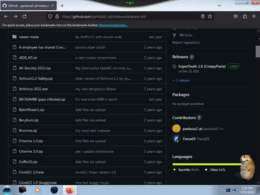Open a new tab with plus button
This screenshot has height=195, width=260.
[62, 6]
